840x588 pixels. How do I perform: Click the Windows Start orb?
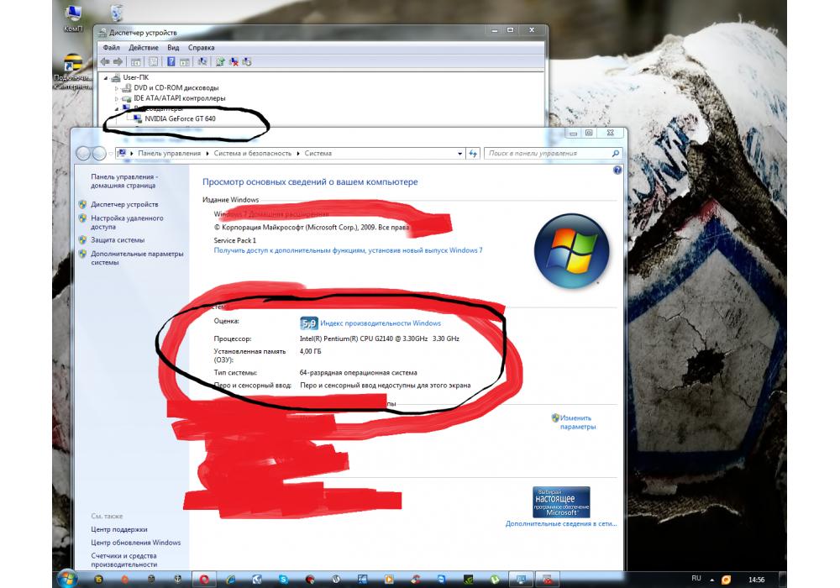[x=67, y=579]
